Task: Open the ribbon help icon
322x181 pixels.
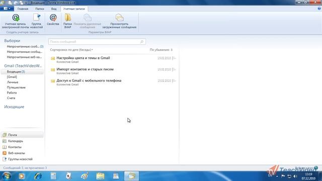Action: coord(319,9)
